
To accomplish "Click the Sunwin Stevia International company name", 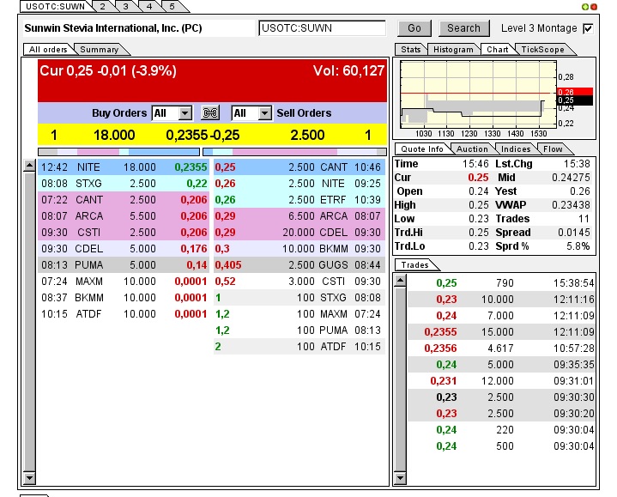I will 113,28.
